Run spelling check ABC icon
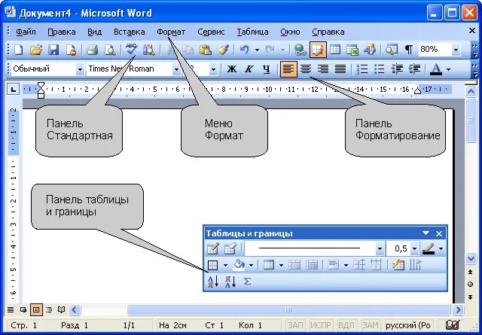This screenshot has height=335, width=482. coord(131,50)
